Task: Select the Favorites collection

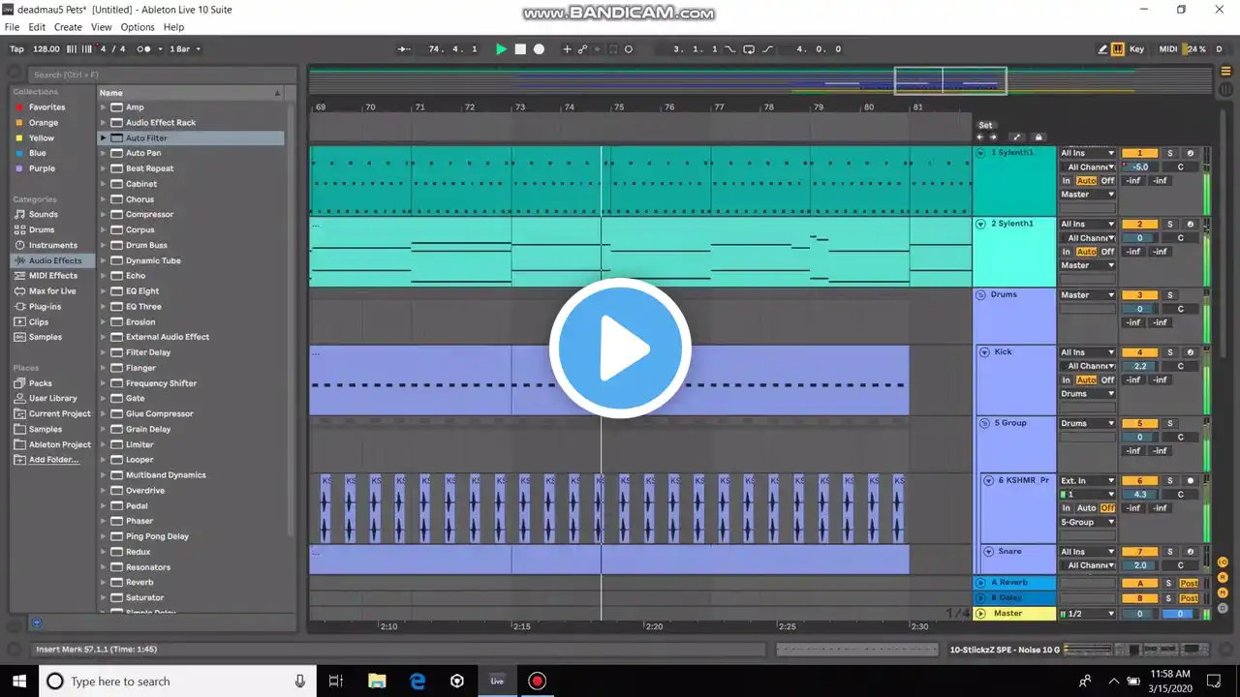Action: click(46, 107)
